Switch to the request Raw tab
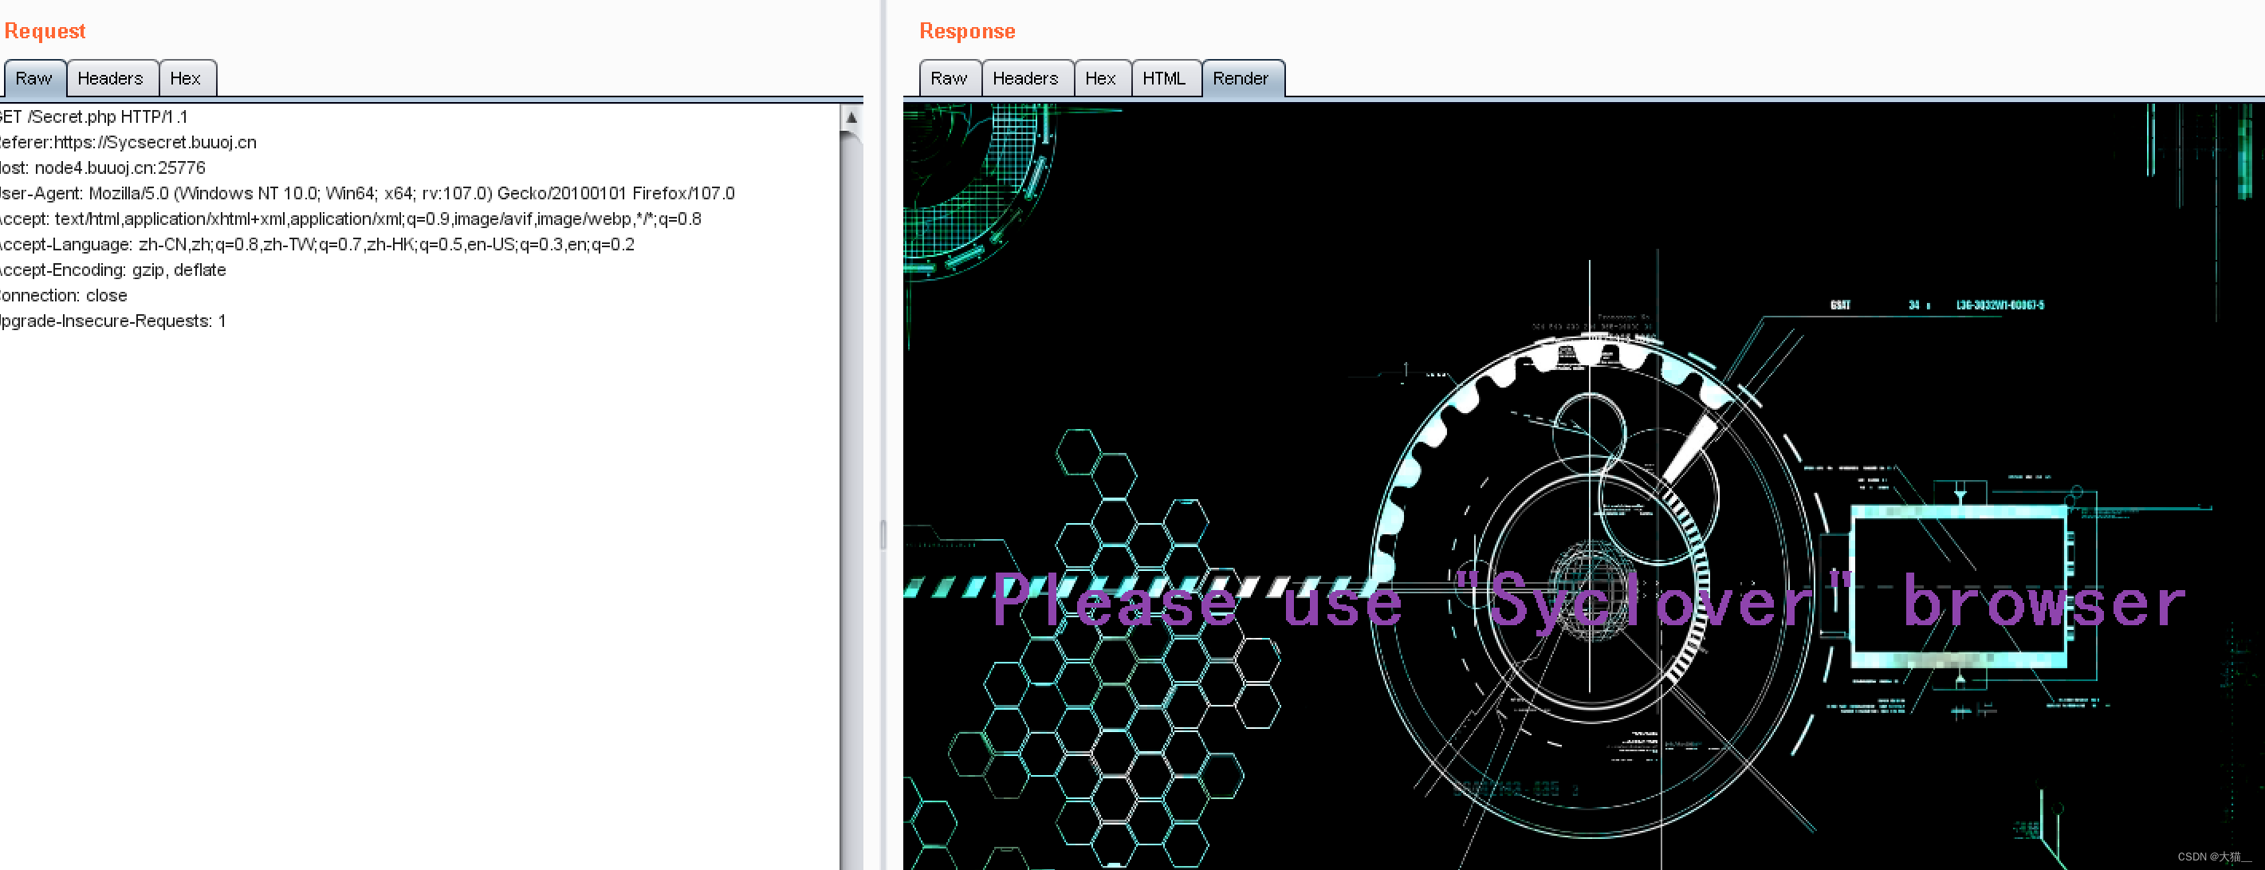Image resolution: width=2265 pixels, height=870 pixels. click(x=34, y=78)
